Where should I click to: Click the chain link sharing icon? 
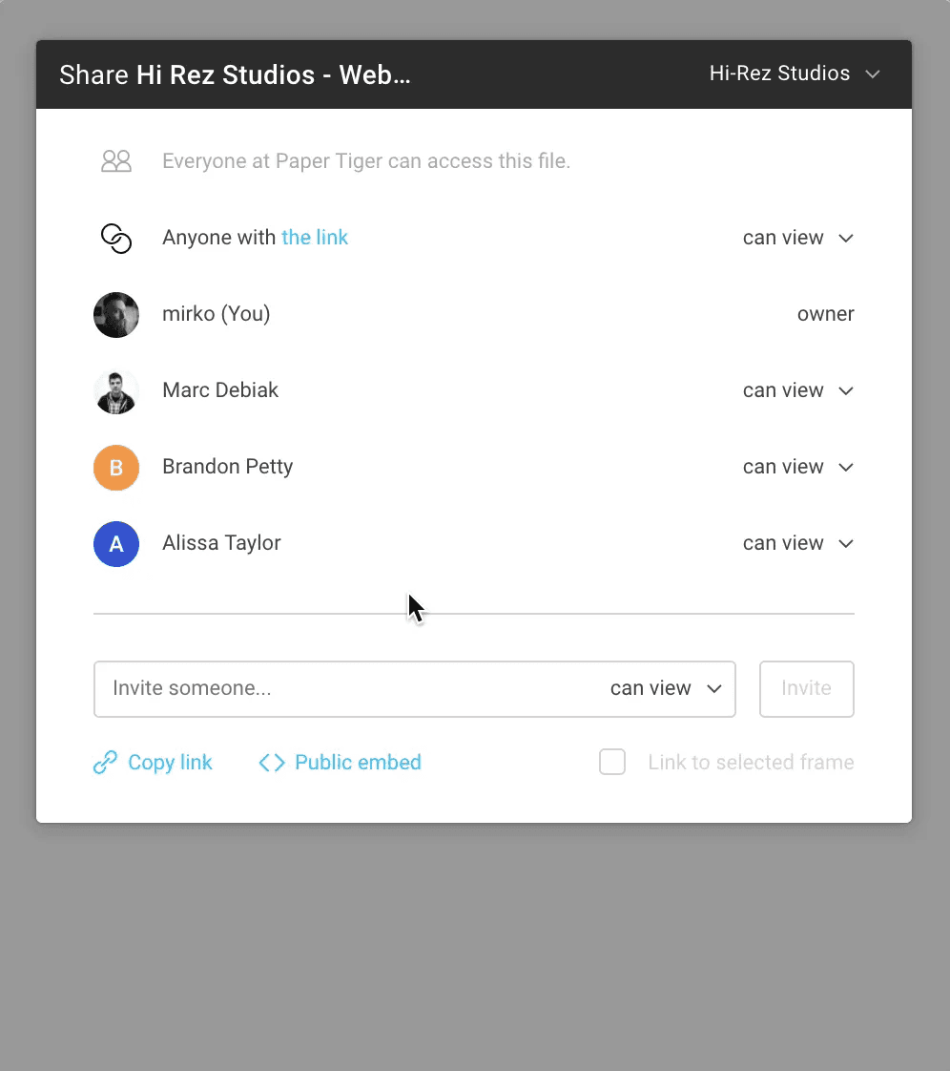pyautogui.click(x=116, y=238)
